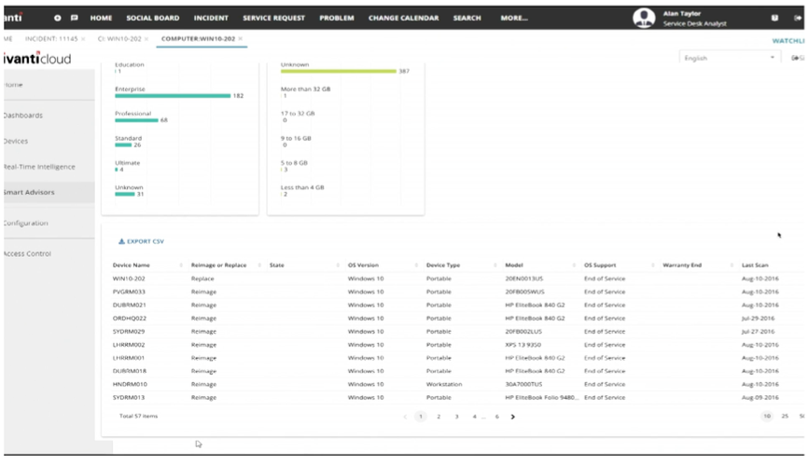Switch to the CI: WIN10-202 tab
Image resolution: width=809 pixels, height=465 pixels.
point(119,38)
